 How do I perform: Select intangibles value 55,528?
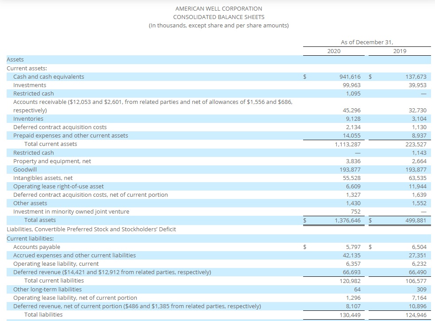click(352, 178)
